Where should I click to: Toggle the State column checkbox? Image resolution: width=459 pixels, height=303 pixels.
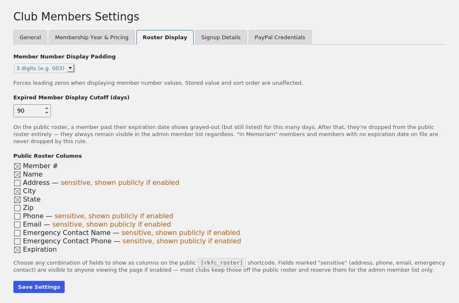point(17,199)
